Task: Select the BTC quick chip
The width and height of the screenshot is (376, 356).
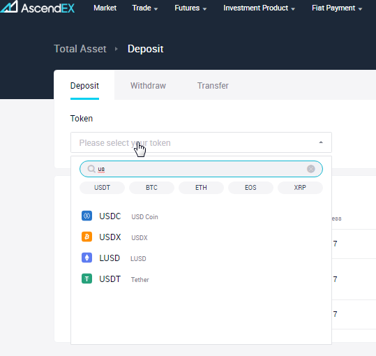Action: click(x=151, y=188)
